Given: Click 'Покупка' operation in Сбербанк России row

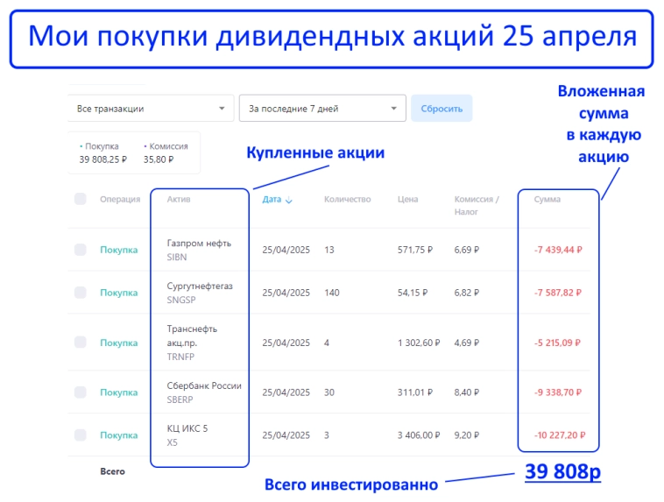Looking at the screenshot, I should coord(119,392).
